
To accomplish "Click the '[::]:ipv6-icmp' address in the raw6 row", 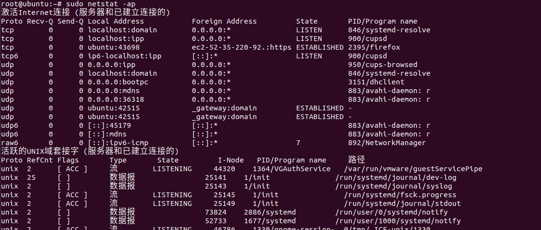I will pos(118,143).
